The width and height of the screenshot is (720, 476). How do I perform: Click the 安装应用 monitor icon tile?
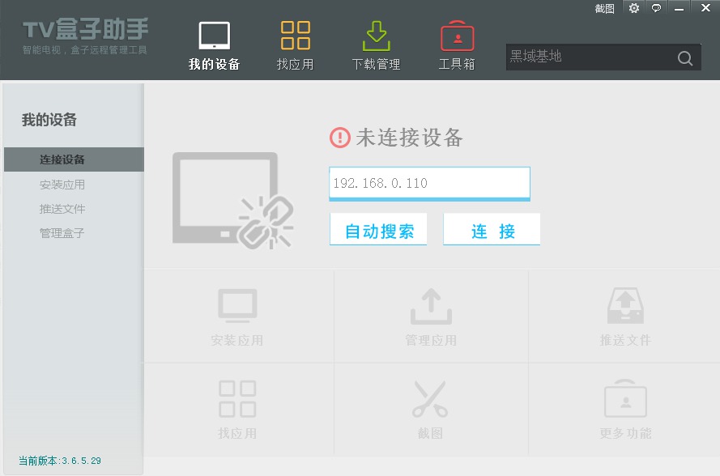(x=237, y=317)
